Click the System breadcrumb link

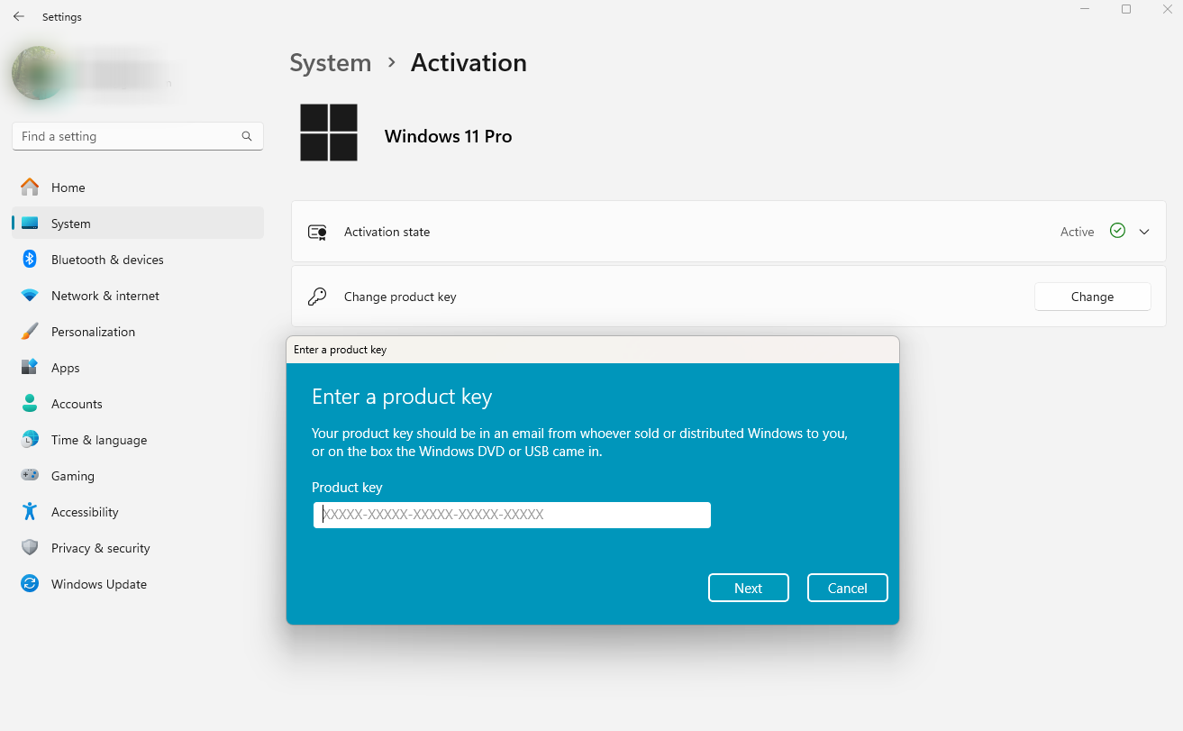coord(330,63)
